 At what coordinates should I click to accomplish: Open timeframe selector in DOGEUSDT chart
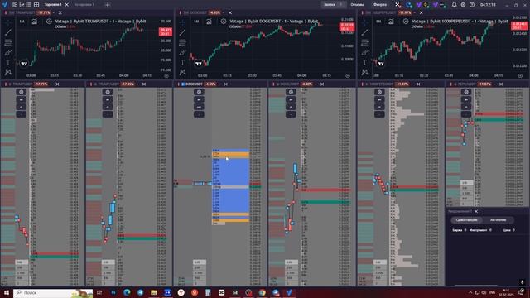(x=196, y=22)
